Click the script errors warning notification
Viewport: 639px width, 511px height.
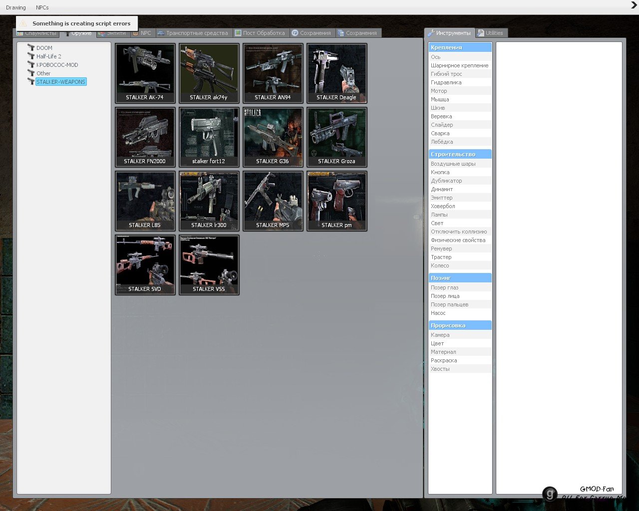tap(77, 23)
